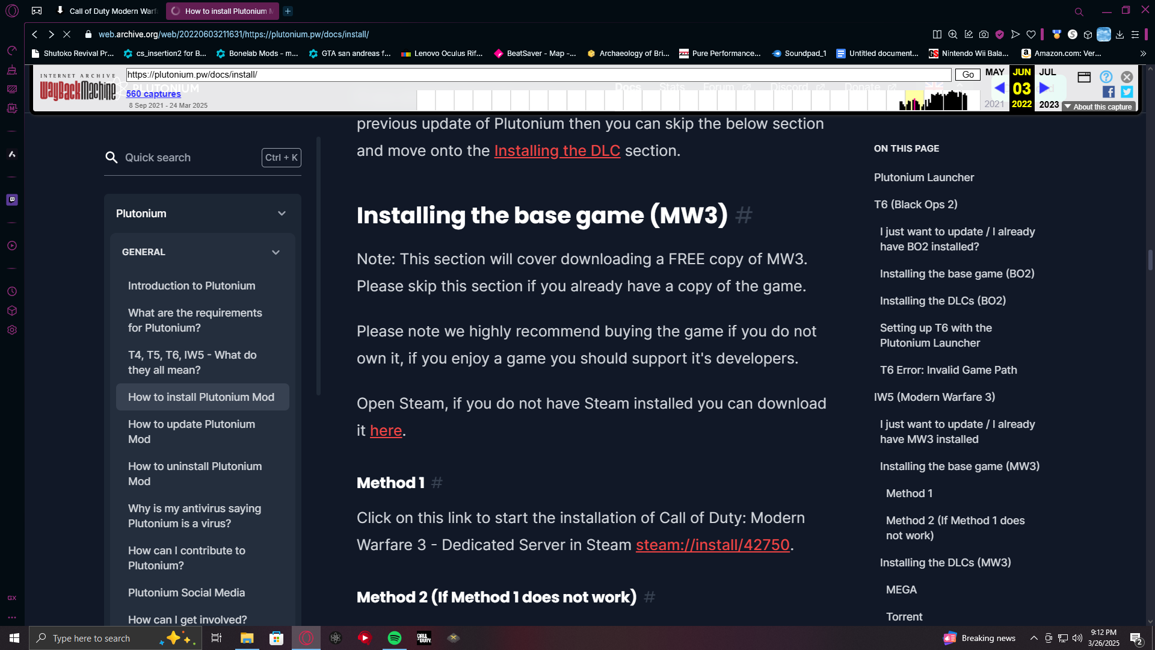The image size is (1155, 650).
Task: Open the downloads icon in toolbar
Action: (1120, 34)
